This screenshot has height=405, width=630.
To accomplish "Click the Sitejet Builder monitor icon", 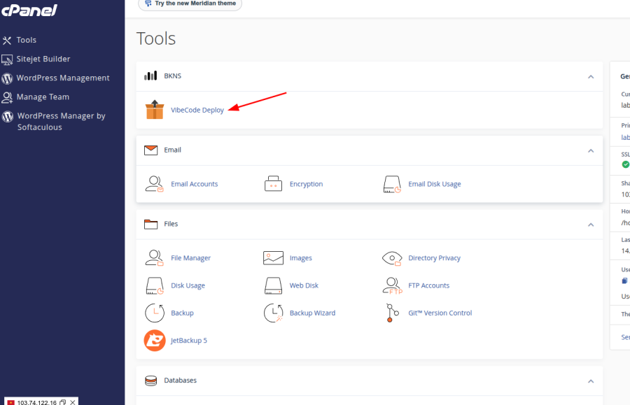I will coord(7,60).
